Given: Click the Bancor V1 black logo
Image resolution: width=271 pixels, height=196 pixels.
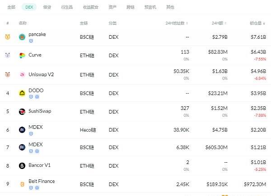Looking at the screenshot, I should tap(22, 166).
